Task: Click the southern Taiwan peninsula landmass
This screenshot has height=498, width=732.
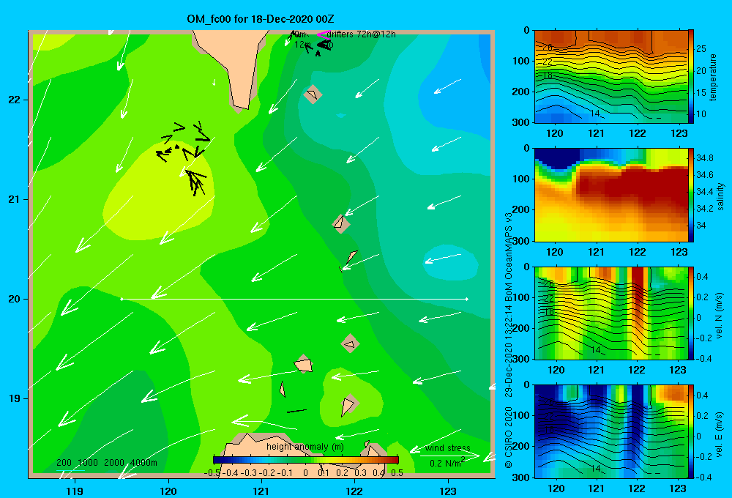Action: (235, 65)
